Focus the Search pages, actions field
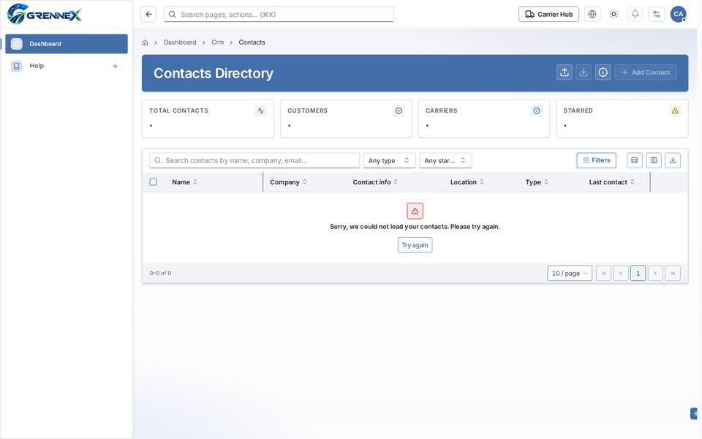The height and width of the screenshot is (439, 702). pos(279,15)
